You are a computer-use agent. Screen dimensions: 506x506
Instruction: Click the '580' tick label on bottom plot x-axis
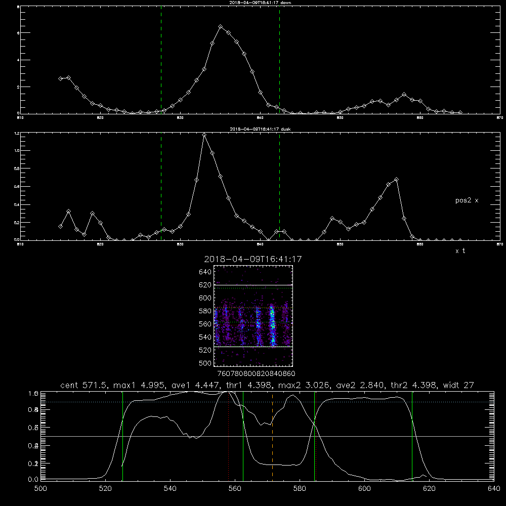coord(300,489)
